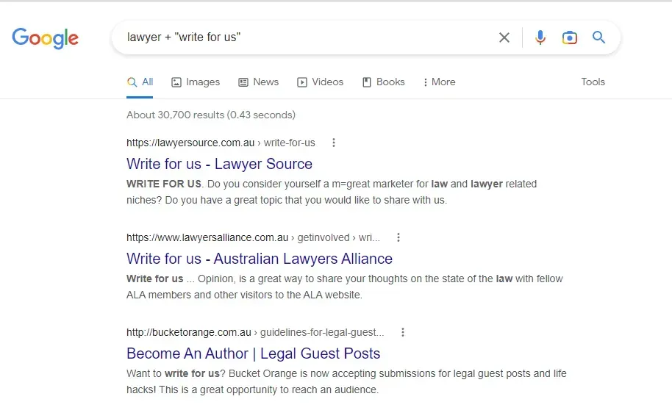The image size is (672, 413).
Task: Submit search with magnifying glass icon
Action: [x=598, y=37]
